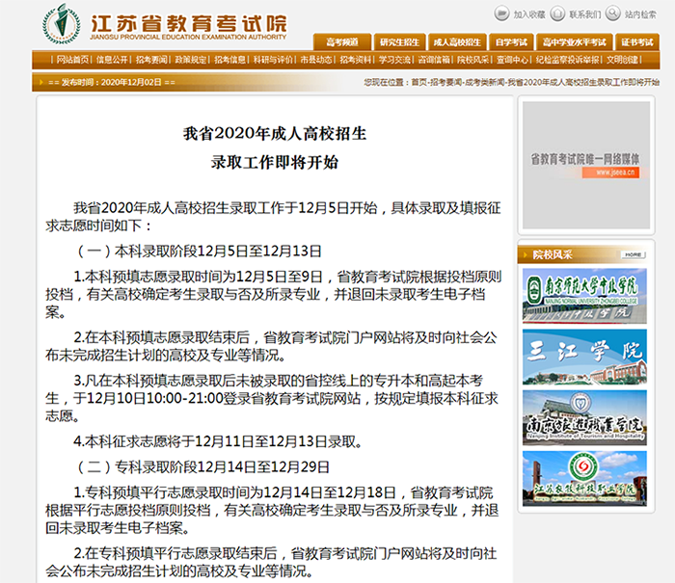Click the 站内检索 magnifier icon
The height and width of the screenshot is (583, 675).
tap(612, 13)
